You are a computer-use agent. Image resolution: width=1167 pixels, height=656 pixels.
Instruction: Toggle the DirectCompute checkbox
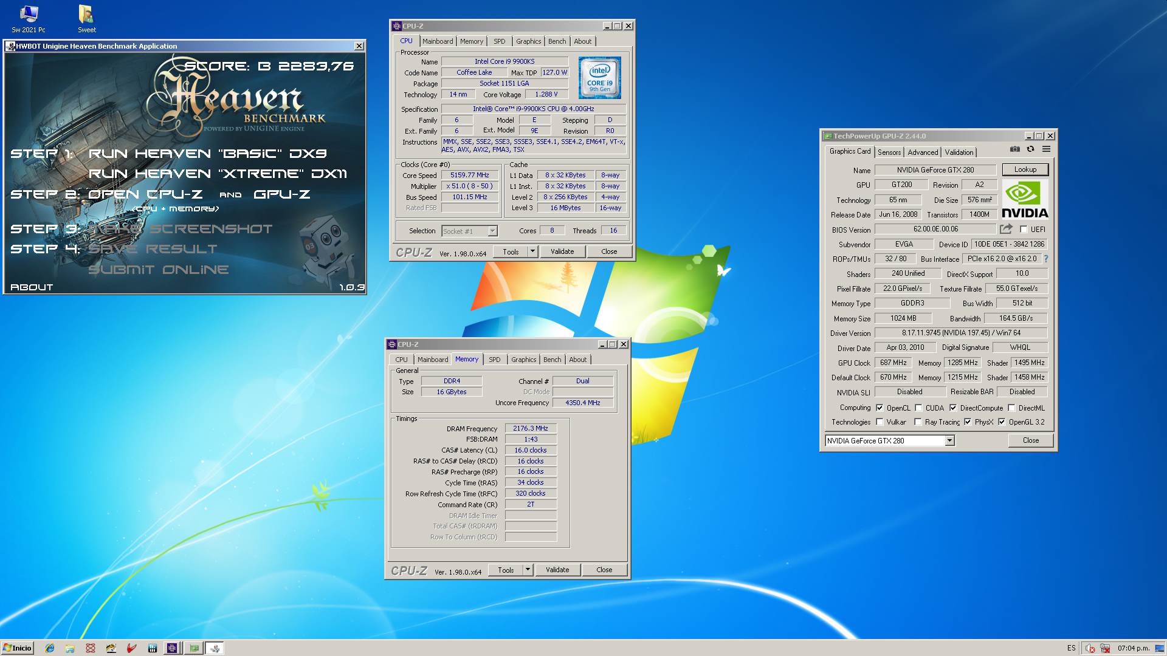(x=953, y=408)
